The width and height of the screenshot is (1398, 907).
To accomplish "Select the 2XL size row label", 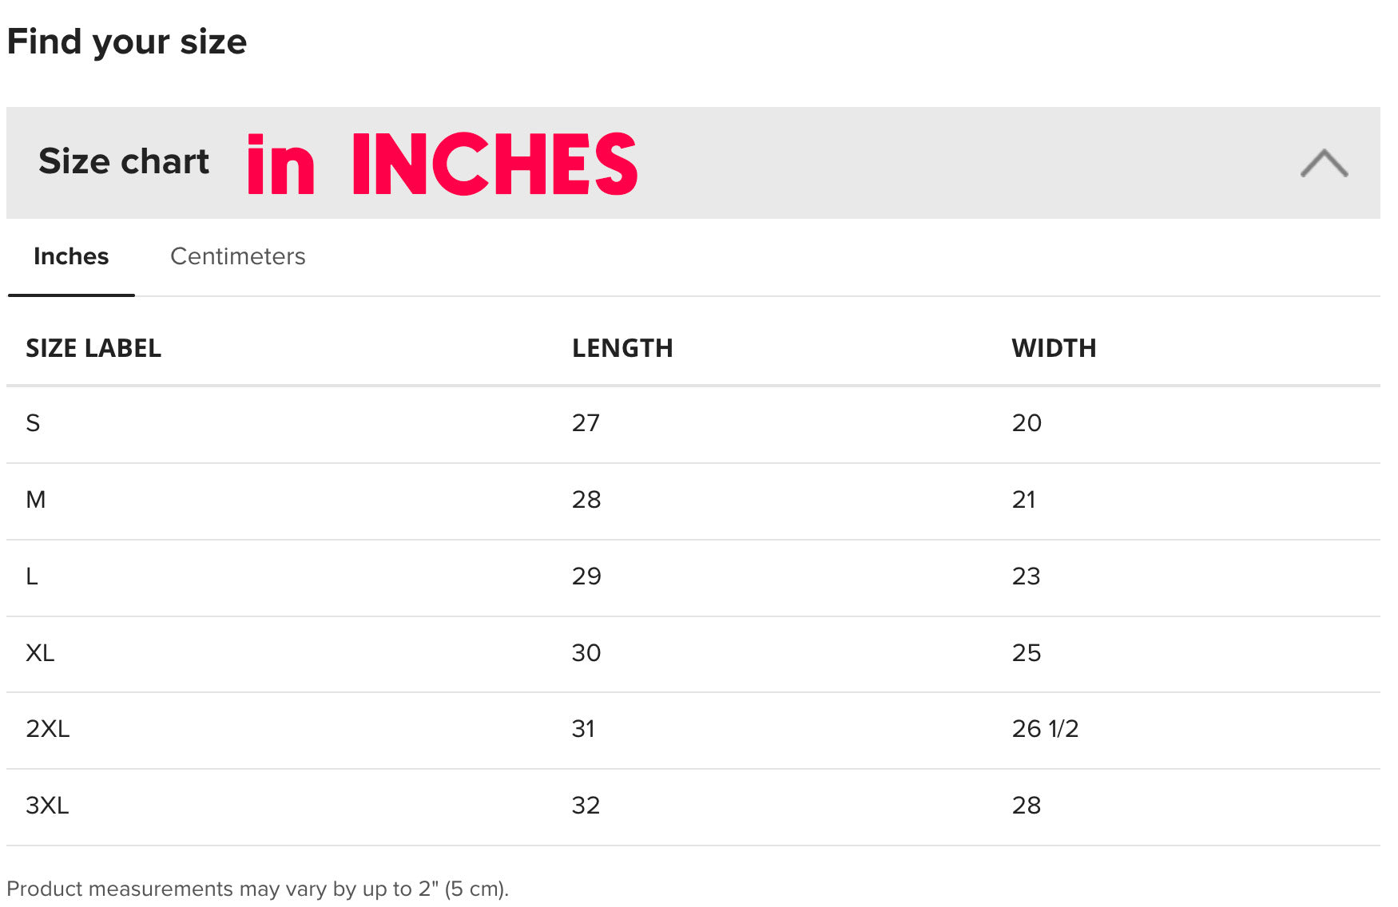I will pyautogui.click(x=48, y=729).
